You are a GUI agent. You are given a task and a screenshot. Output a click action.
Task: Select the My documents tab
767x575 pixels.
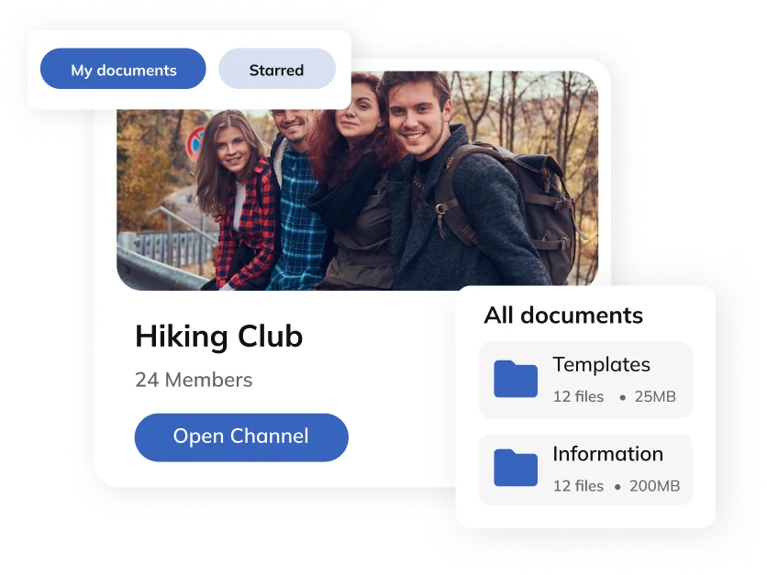tap(123, 69)
